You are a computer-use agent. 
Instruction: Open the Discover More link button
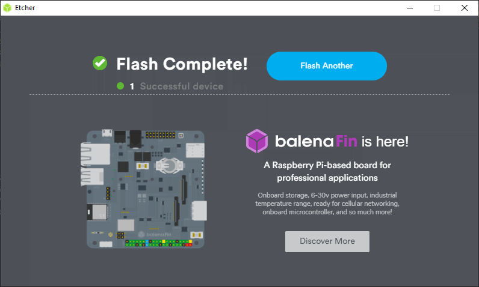pos(327,241)
